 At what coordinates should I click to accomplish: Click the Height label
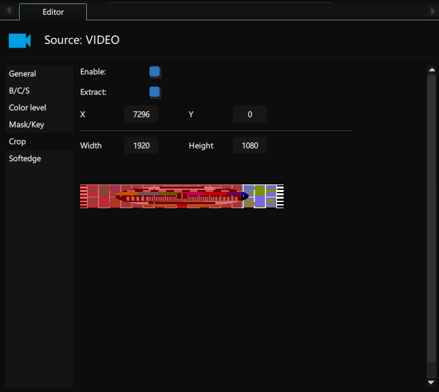click(201, 146)
